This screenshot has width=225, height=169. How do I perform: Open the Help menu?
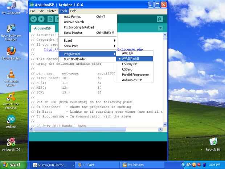73,11
